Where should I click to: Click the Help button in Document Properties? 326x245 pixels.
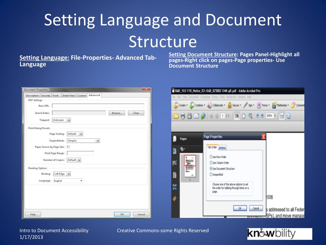(33, 214)
